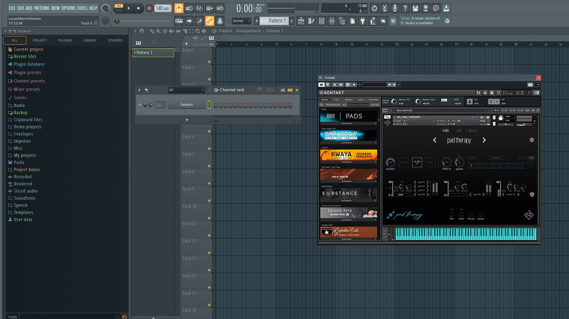569x319 pixels.
Task: Toggle the Sampler channel green mute LED
Action: tap(140, 105)
